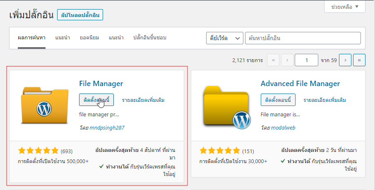Install Advanced File Manager with ติดตั้งตอนนี้
The width and height of the screenshot is (375, 190).
(x=278, y=100)
